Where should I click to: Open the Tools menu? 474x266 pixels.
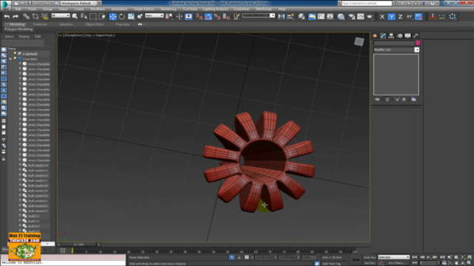tap(32, 9)
